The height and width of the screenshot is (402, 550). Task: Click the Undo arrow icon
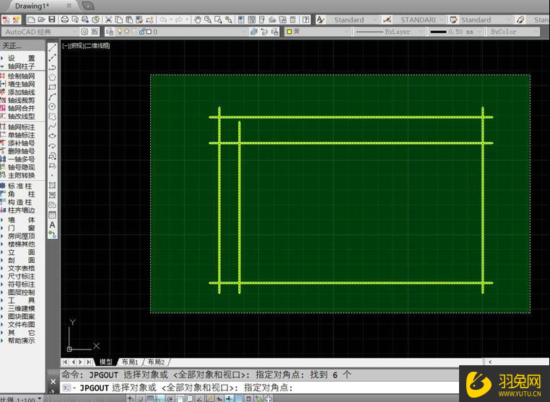[162, 19]
